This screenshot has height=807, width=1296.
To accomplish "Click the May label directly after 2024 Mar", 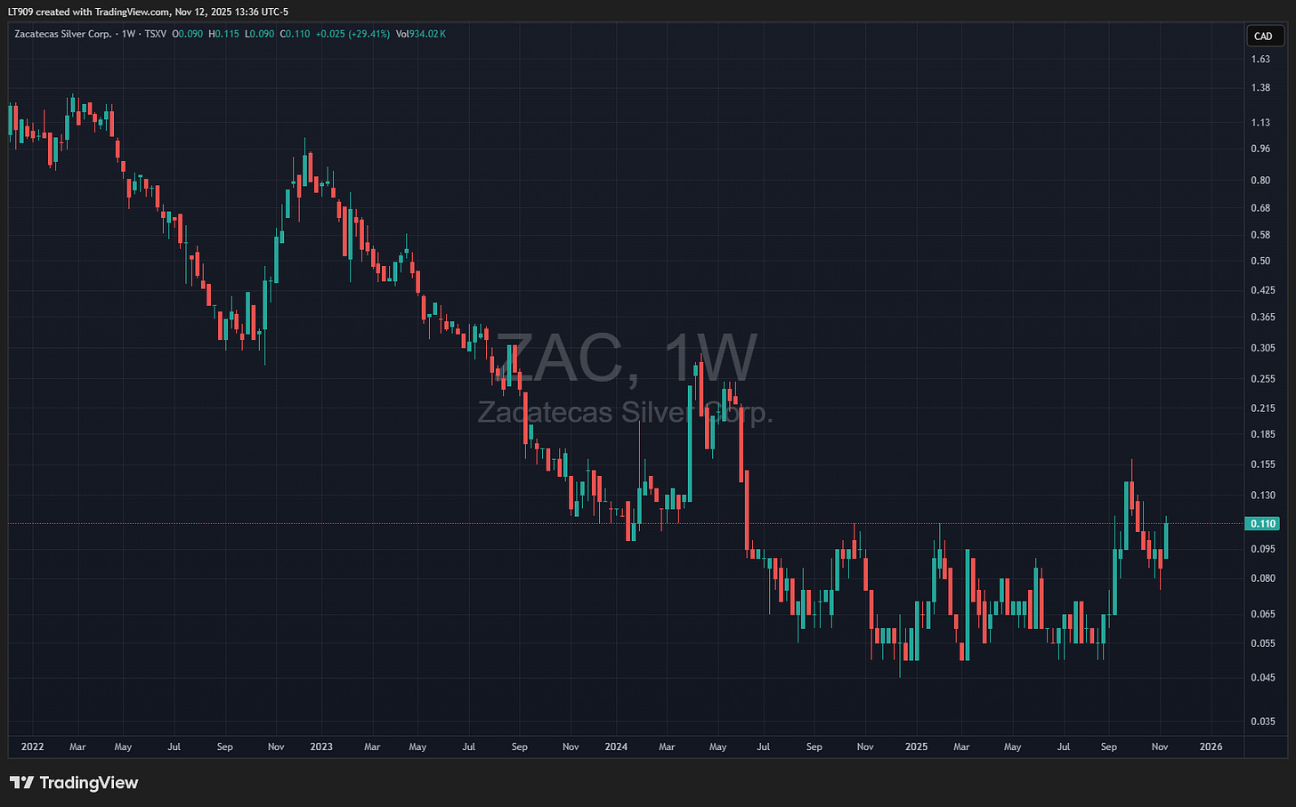I will coord(717,746).
